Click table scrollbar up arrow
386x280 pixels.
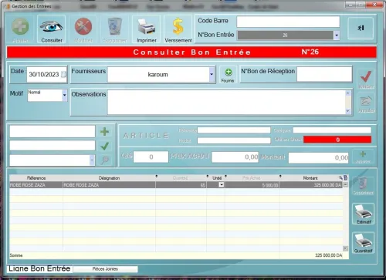click(x=346, y=184)
